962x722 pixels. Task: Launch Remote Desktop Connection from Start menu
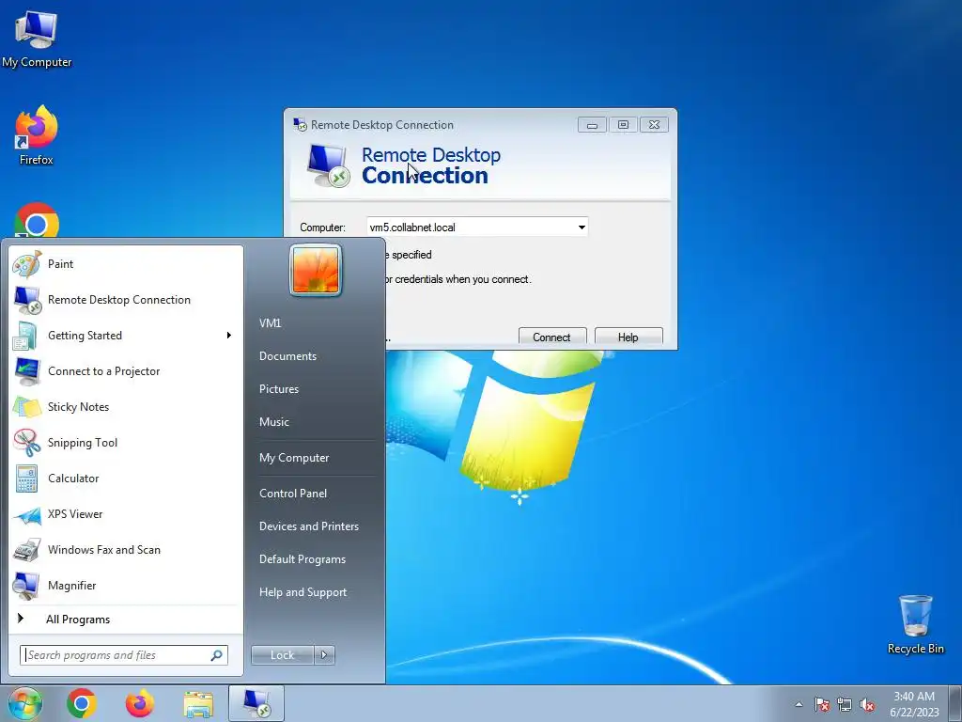126,300
